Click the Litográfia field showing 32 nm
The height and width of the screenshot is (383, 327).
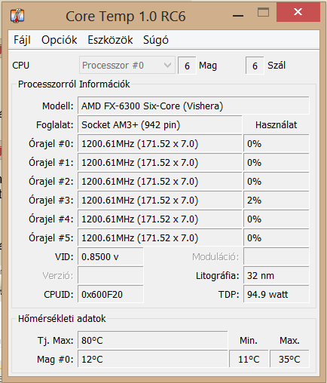277,275
